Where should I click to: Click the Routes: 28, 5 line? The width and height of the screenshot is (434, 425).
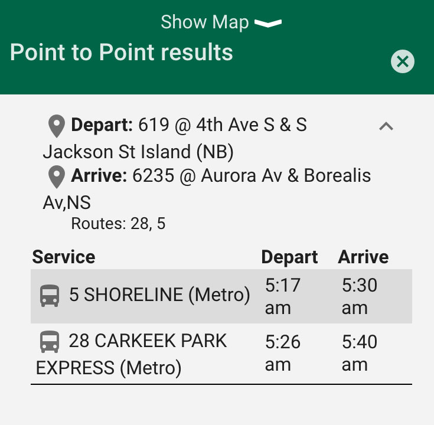tap(118, 224)
